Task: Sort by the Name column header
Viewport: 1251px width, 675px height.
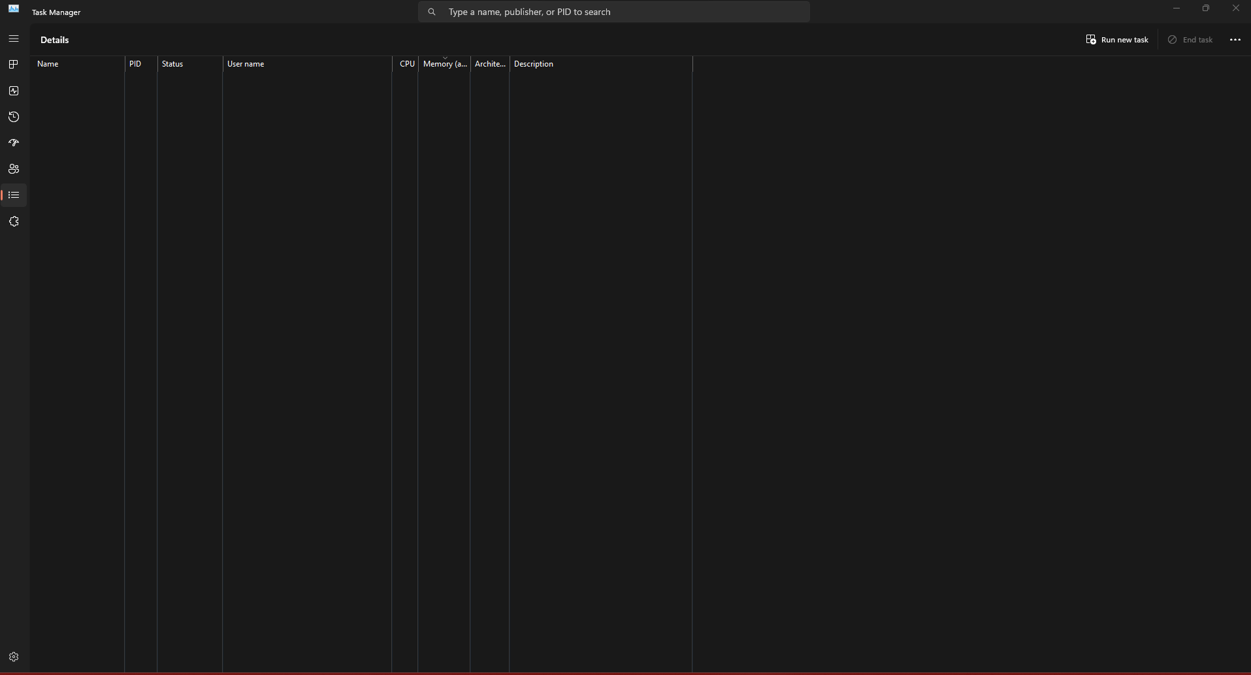Action: (78, 64)
